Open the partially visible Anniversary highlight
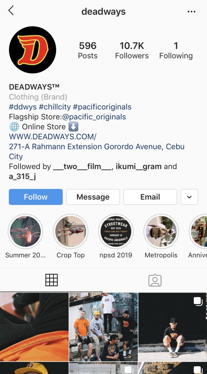 198,231
